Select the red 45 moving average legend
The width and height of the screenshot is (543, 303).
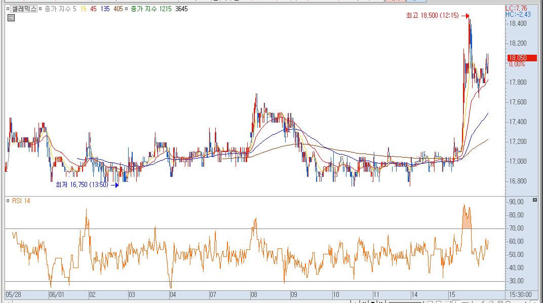point(94,9)
